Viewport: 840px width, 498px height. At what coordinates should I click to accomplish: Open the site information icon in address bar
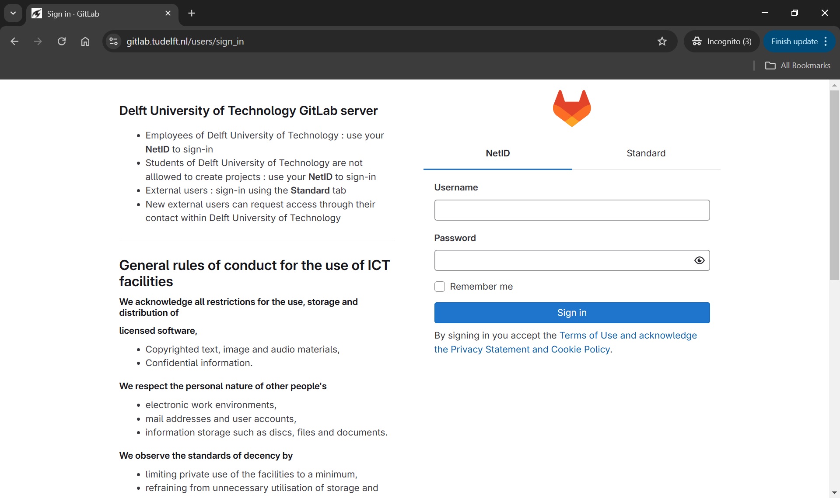113,41
